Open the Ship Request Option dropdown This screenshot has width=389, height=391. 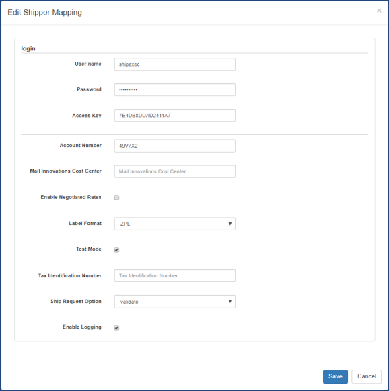tap(174, 302)
